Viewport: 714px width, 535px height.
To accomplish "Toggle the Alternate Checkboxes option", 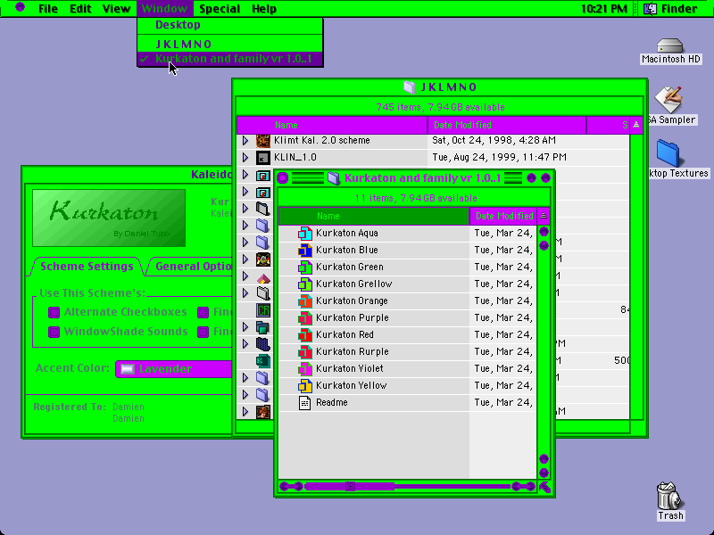I will click(54, 313).
